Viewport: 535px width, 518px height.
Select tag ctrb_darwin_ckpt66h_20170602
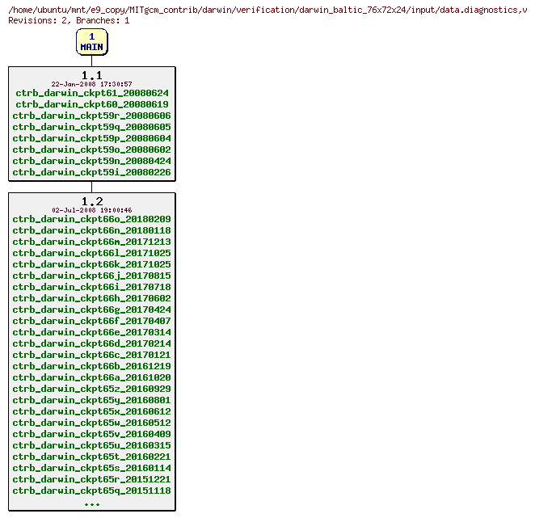point(92,298)
